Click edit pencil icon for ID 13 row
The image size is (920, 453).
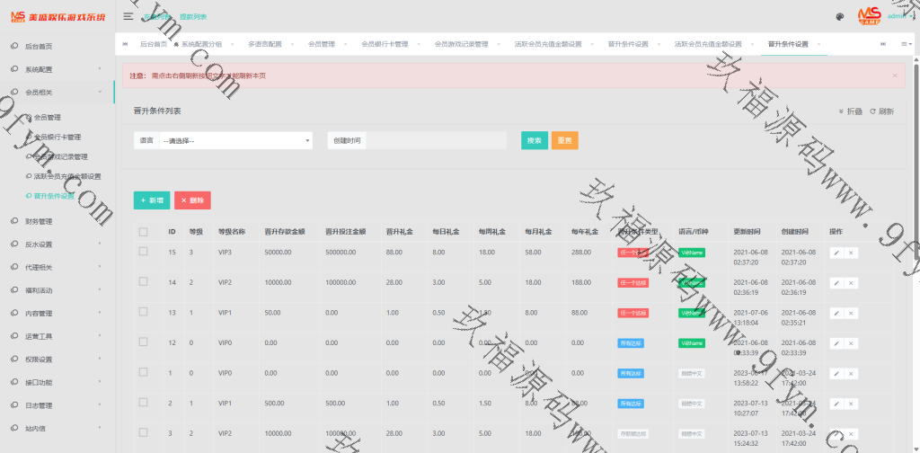836,313
